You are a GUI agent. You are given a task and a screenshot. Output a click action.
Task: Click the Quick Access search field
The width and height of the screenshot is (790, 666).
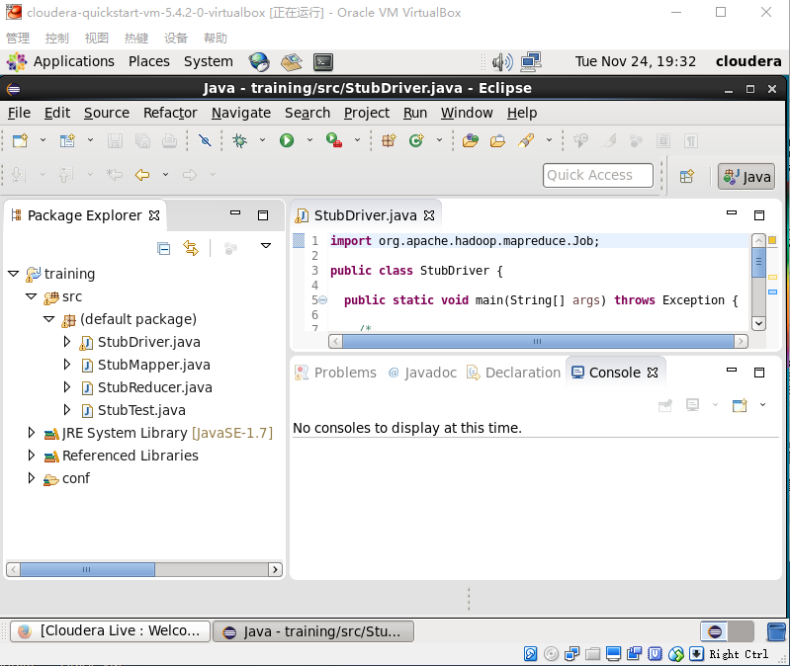coord(597,176)
